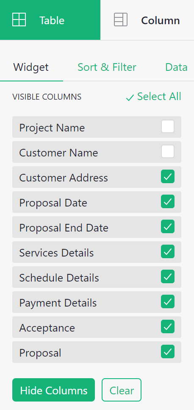The height and width of the screenshot is (410, 194).
Task: Select the Widget tab
Action: [x=31, y=67]
